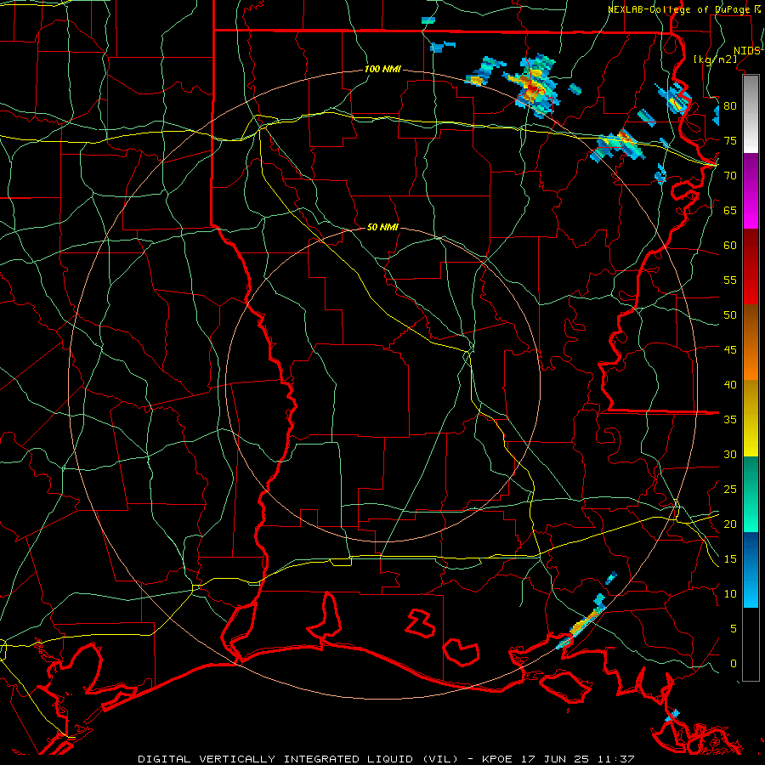Click the 40 value on the color scale

point(730,384)
